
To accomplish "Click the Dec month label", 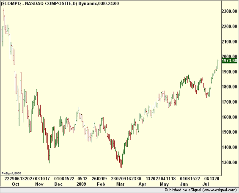I will [x=58, y=184].
